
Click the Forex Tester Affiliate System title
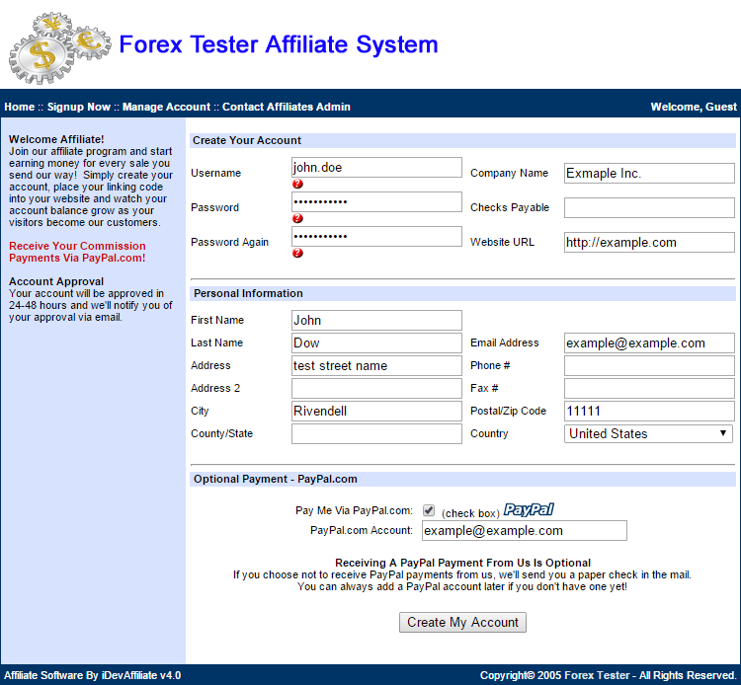point(279,44)
